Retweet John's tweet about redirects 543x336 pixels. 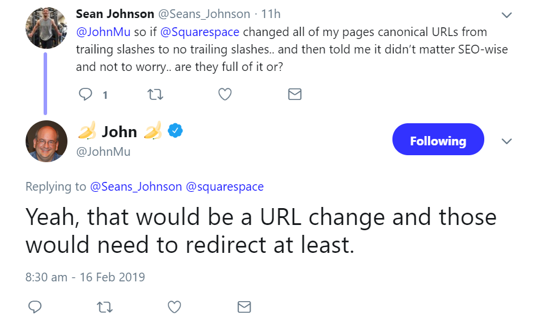coord(105,306)
